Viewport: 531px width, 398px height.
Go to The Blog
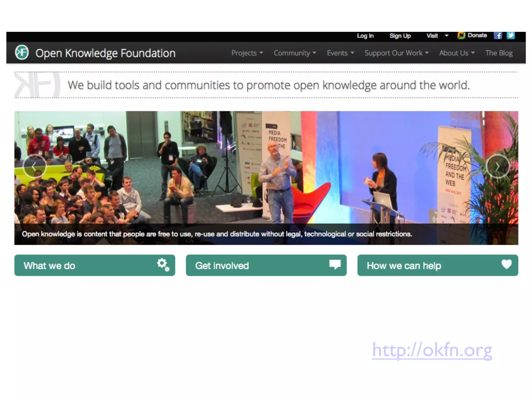pos(499,53)
